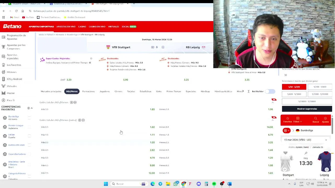
Task: Open the 15 mar 2026 (VfBS - LEI) dropdown
Action: 305,140
